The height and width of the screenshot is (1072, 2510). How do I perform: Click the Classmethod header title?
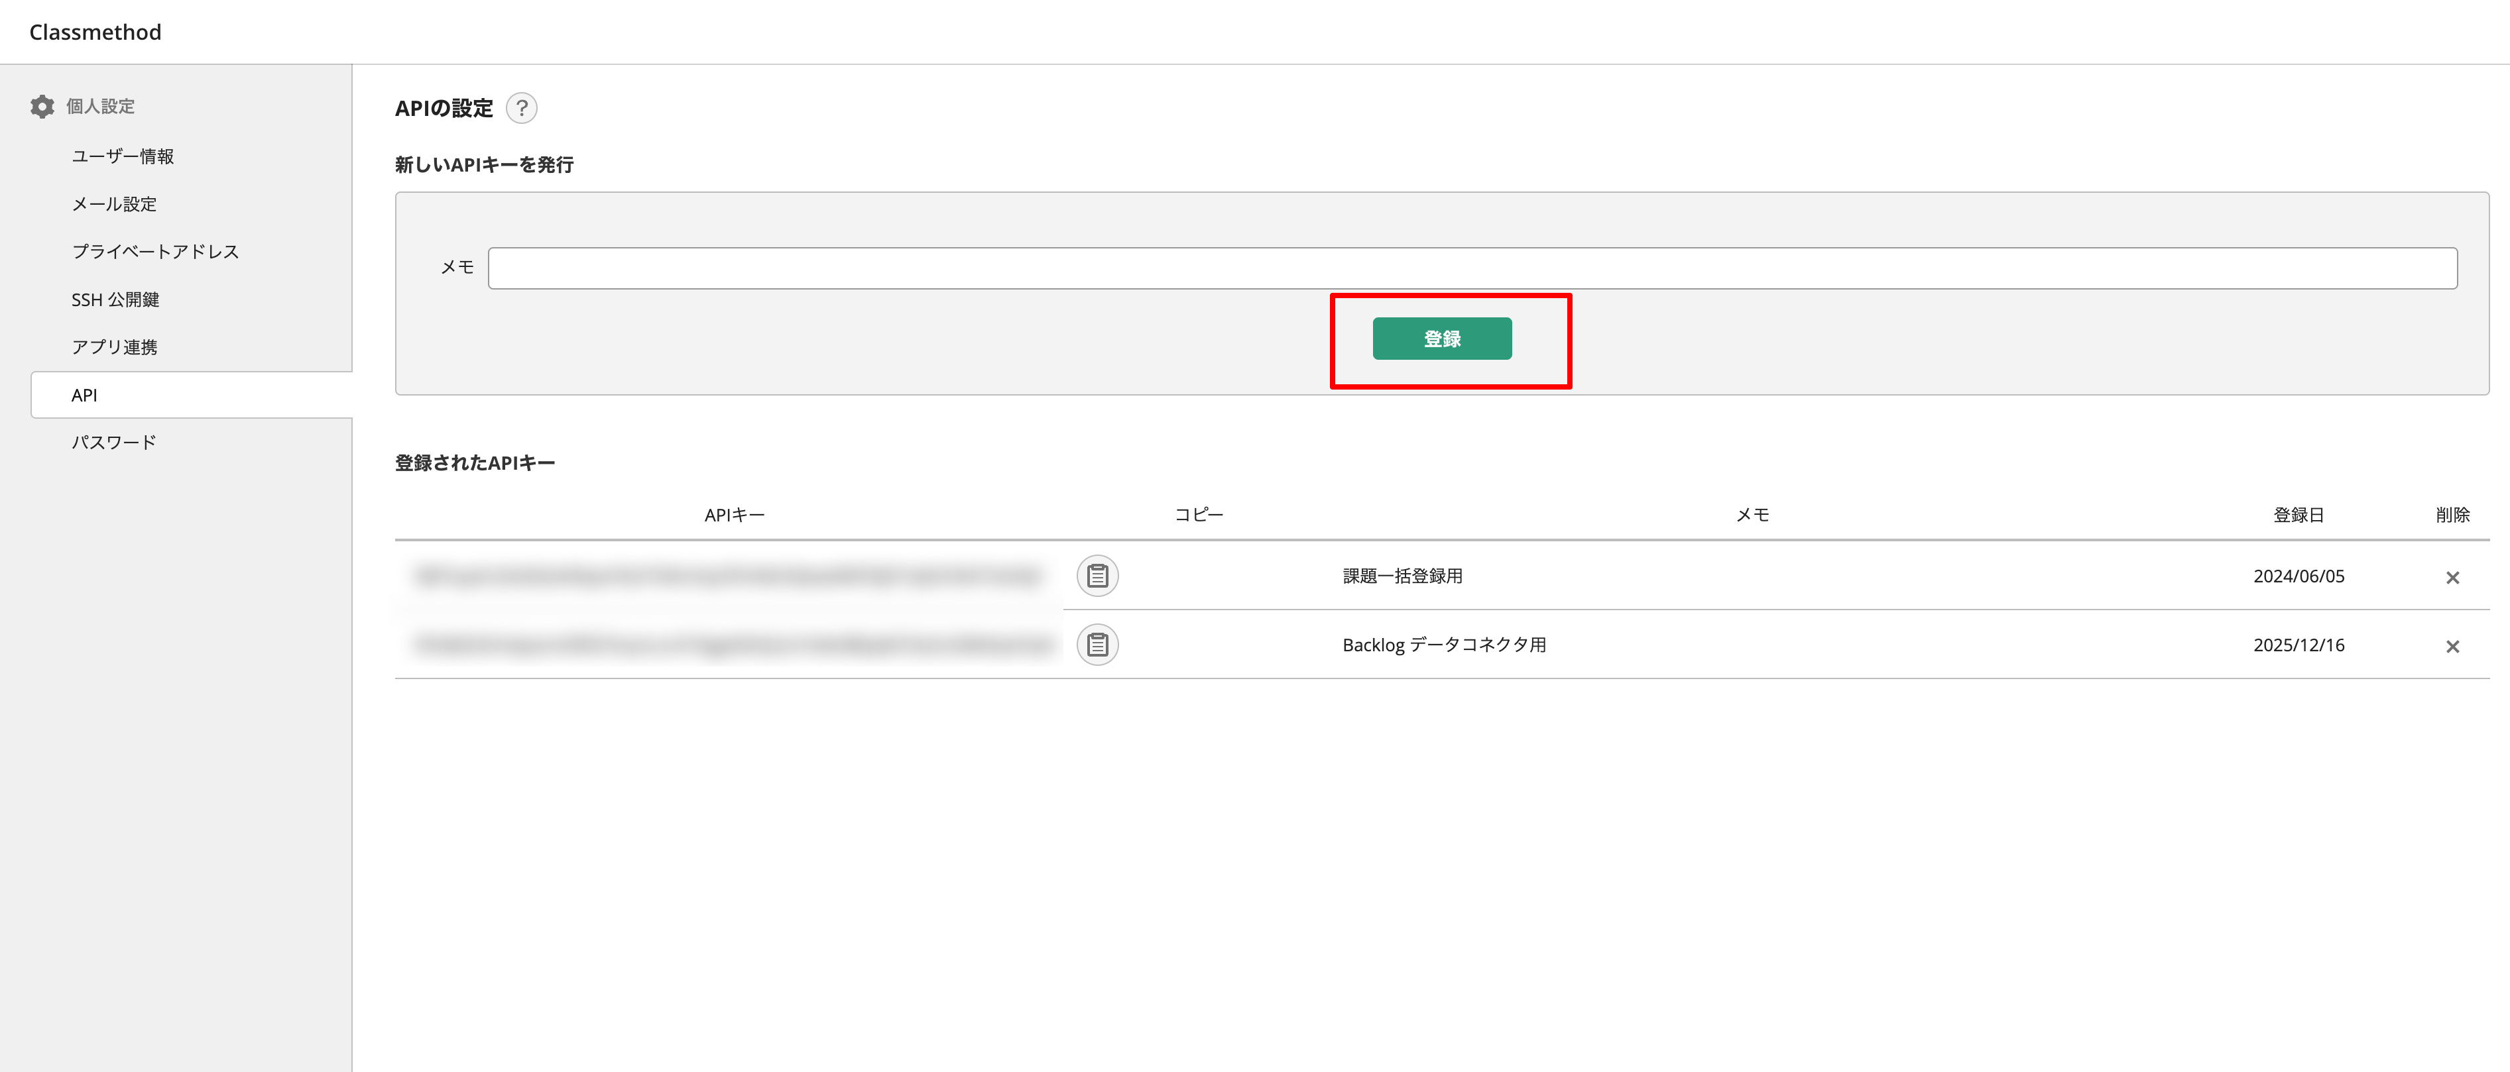(95, 32)
